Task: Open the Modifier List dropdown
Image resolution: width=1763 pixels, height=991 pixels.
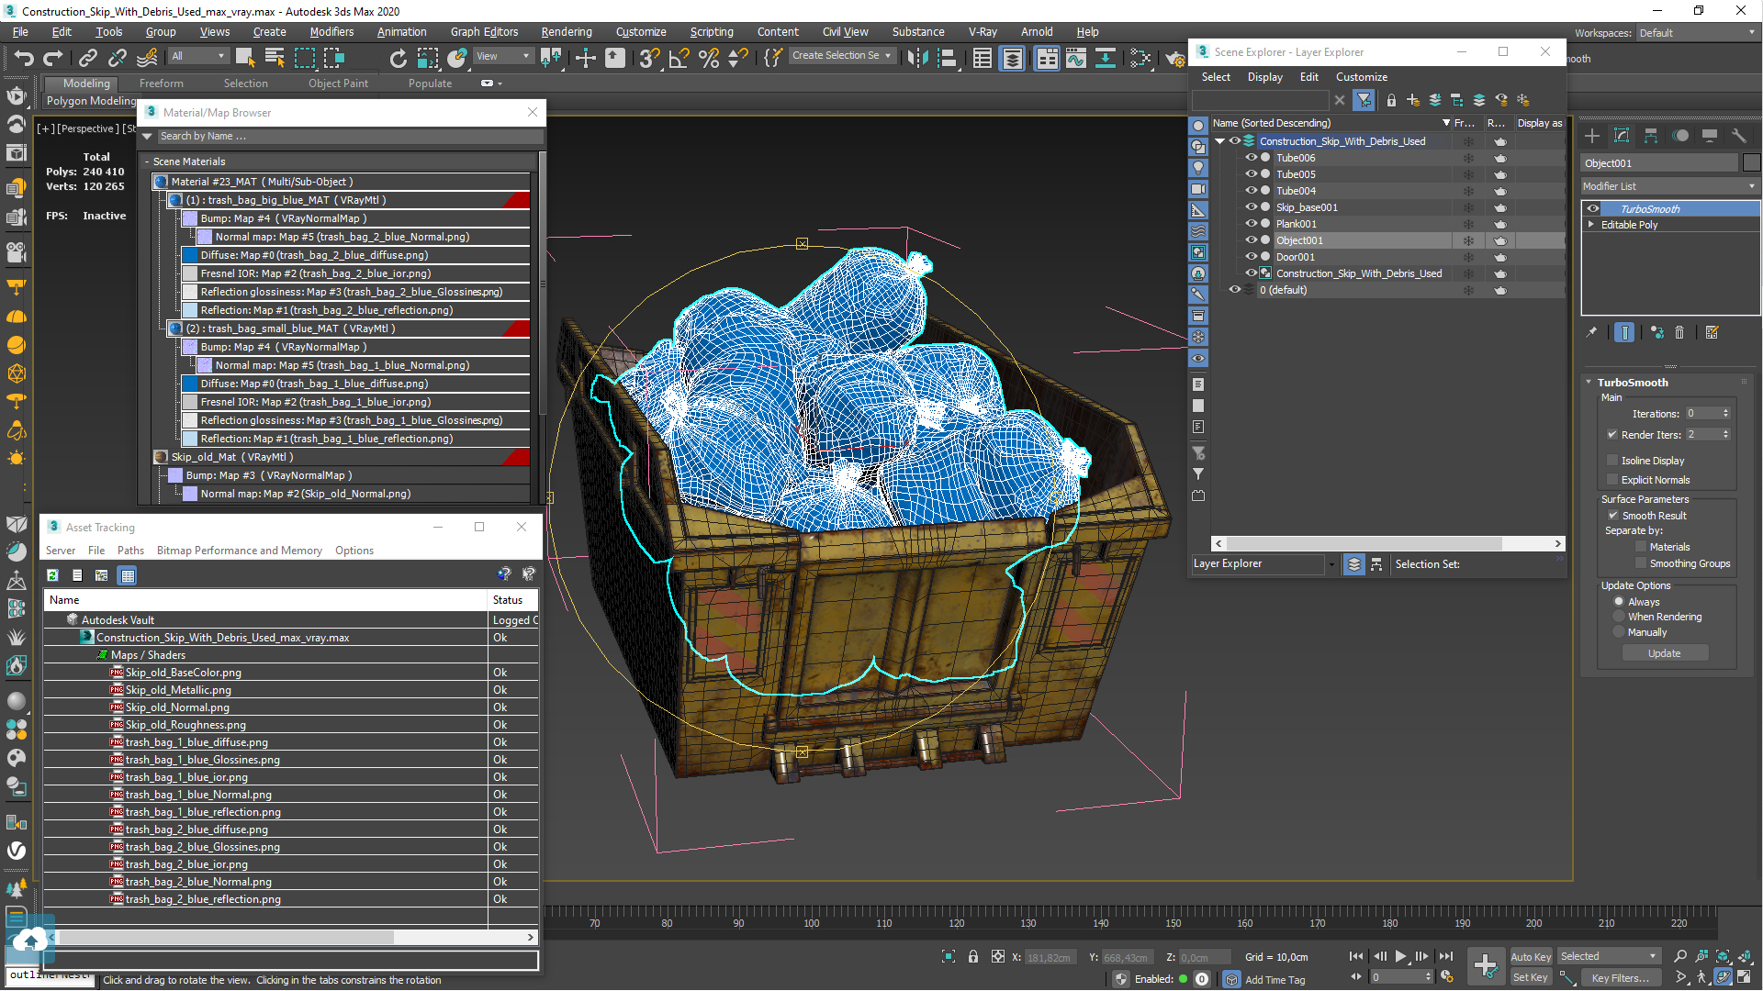Action: click(1668, 186)
